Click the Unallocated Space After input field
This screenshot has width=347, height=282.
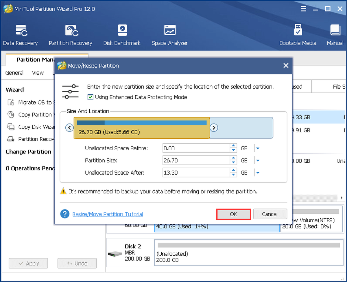[x=196, y=173]
